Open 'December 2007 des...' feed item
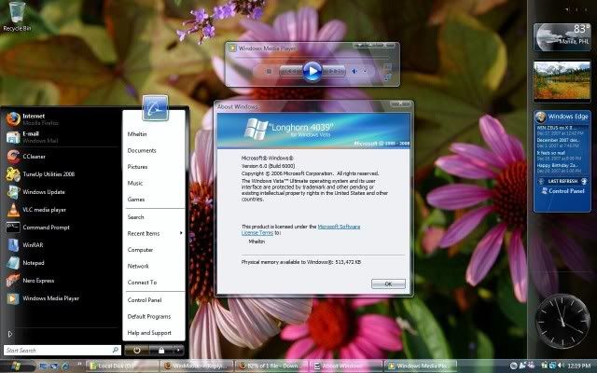 559,143
